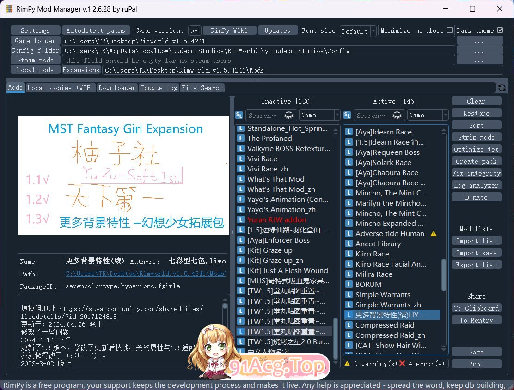Screen dimensions: 514x390
Task: Open the mod path hyperlink
Action: (146, 274)
